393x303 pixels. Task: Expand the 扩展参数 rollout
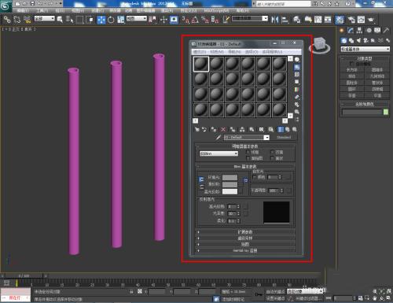pyautogui.click(x=245, y=232)
